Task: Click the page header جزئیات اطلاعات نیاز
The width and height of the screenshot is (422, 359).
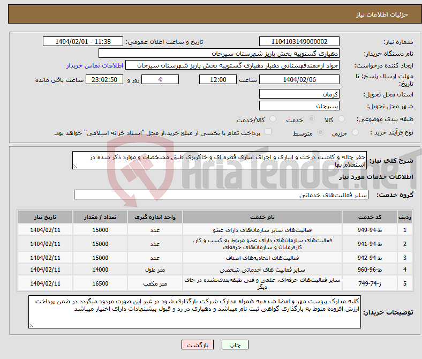Action: coord(382,14)
